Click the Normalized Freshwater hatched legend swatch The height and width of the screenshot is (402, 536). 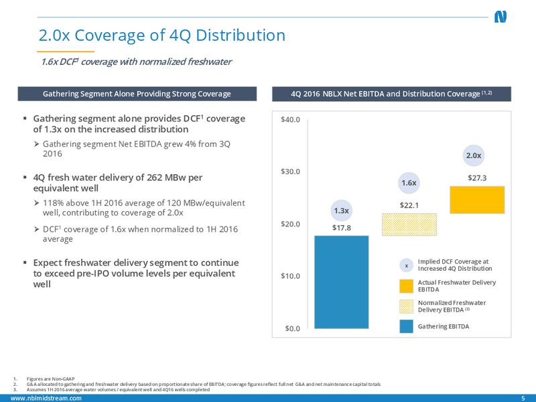click(x=407, y=306)
